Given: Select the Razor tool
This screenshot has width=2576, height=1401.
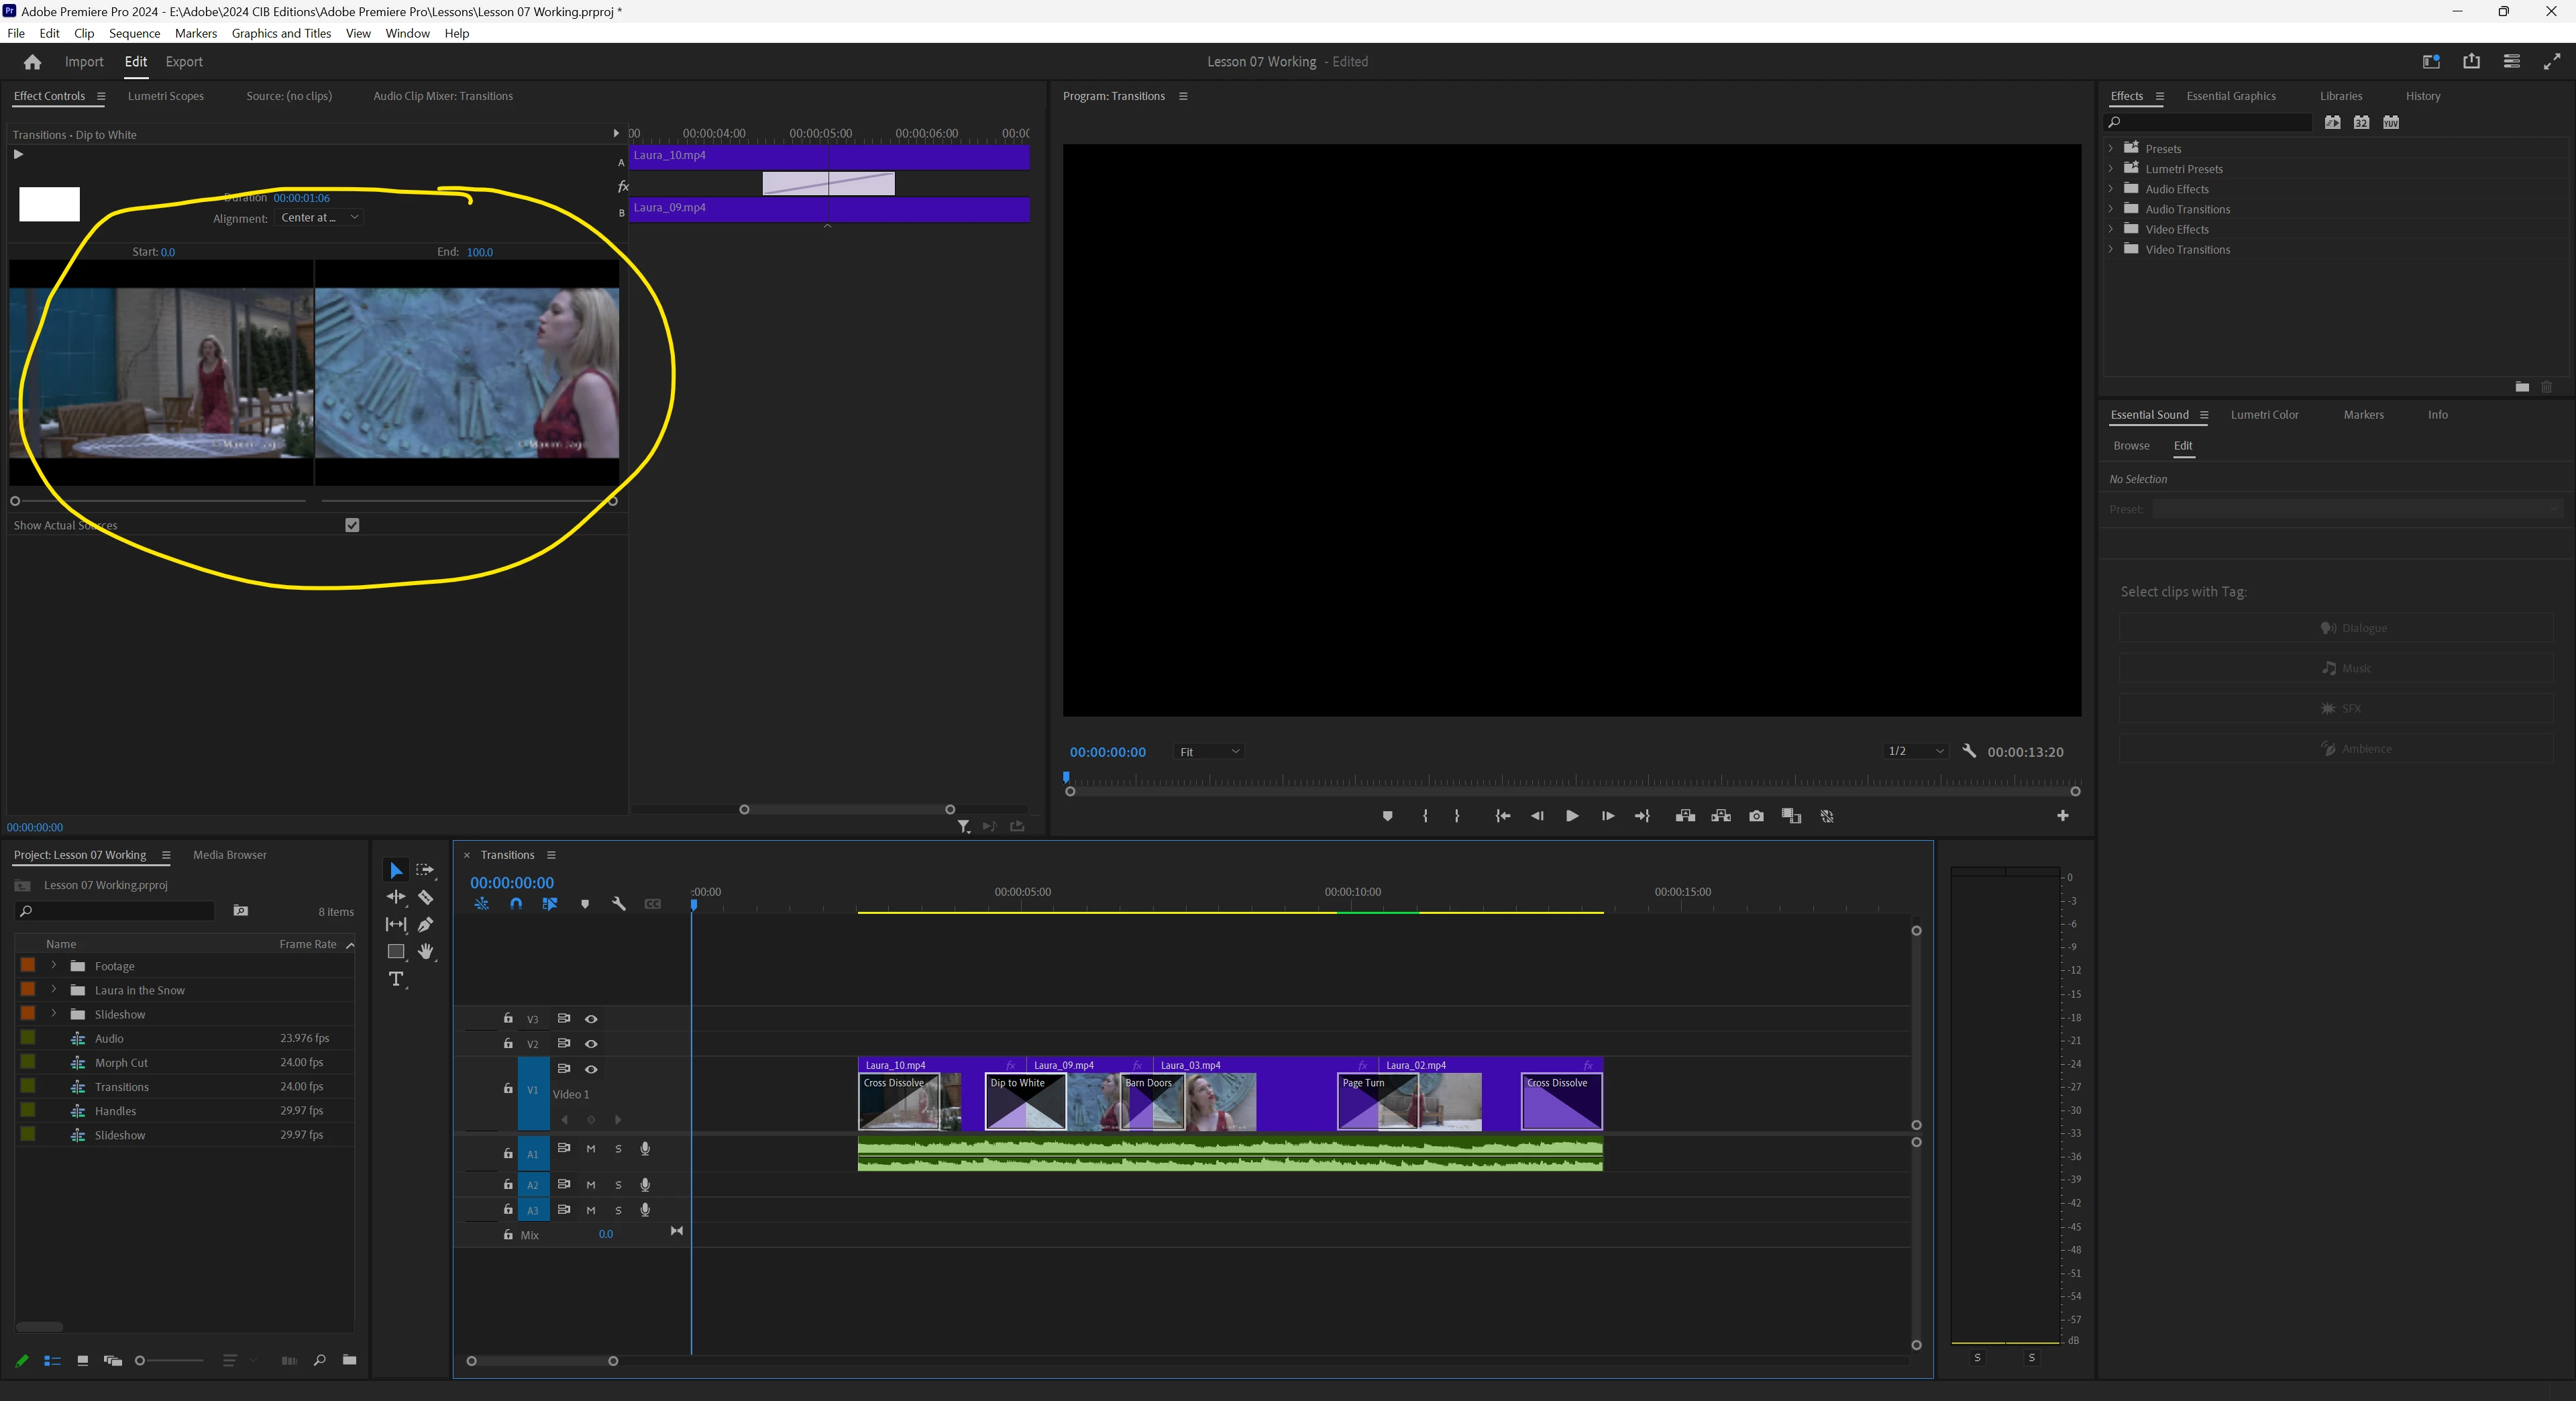Looking at the screenshot, I should [x=425, y=897].
